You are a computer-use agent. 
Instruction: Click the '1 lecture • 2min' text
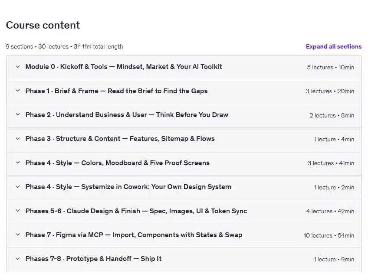pos(334,187)
